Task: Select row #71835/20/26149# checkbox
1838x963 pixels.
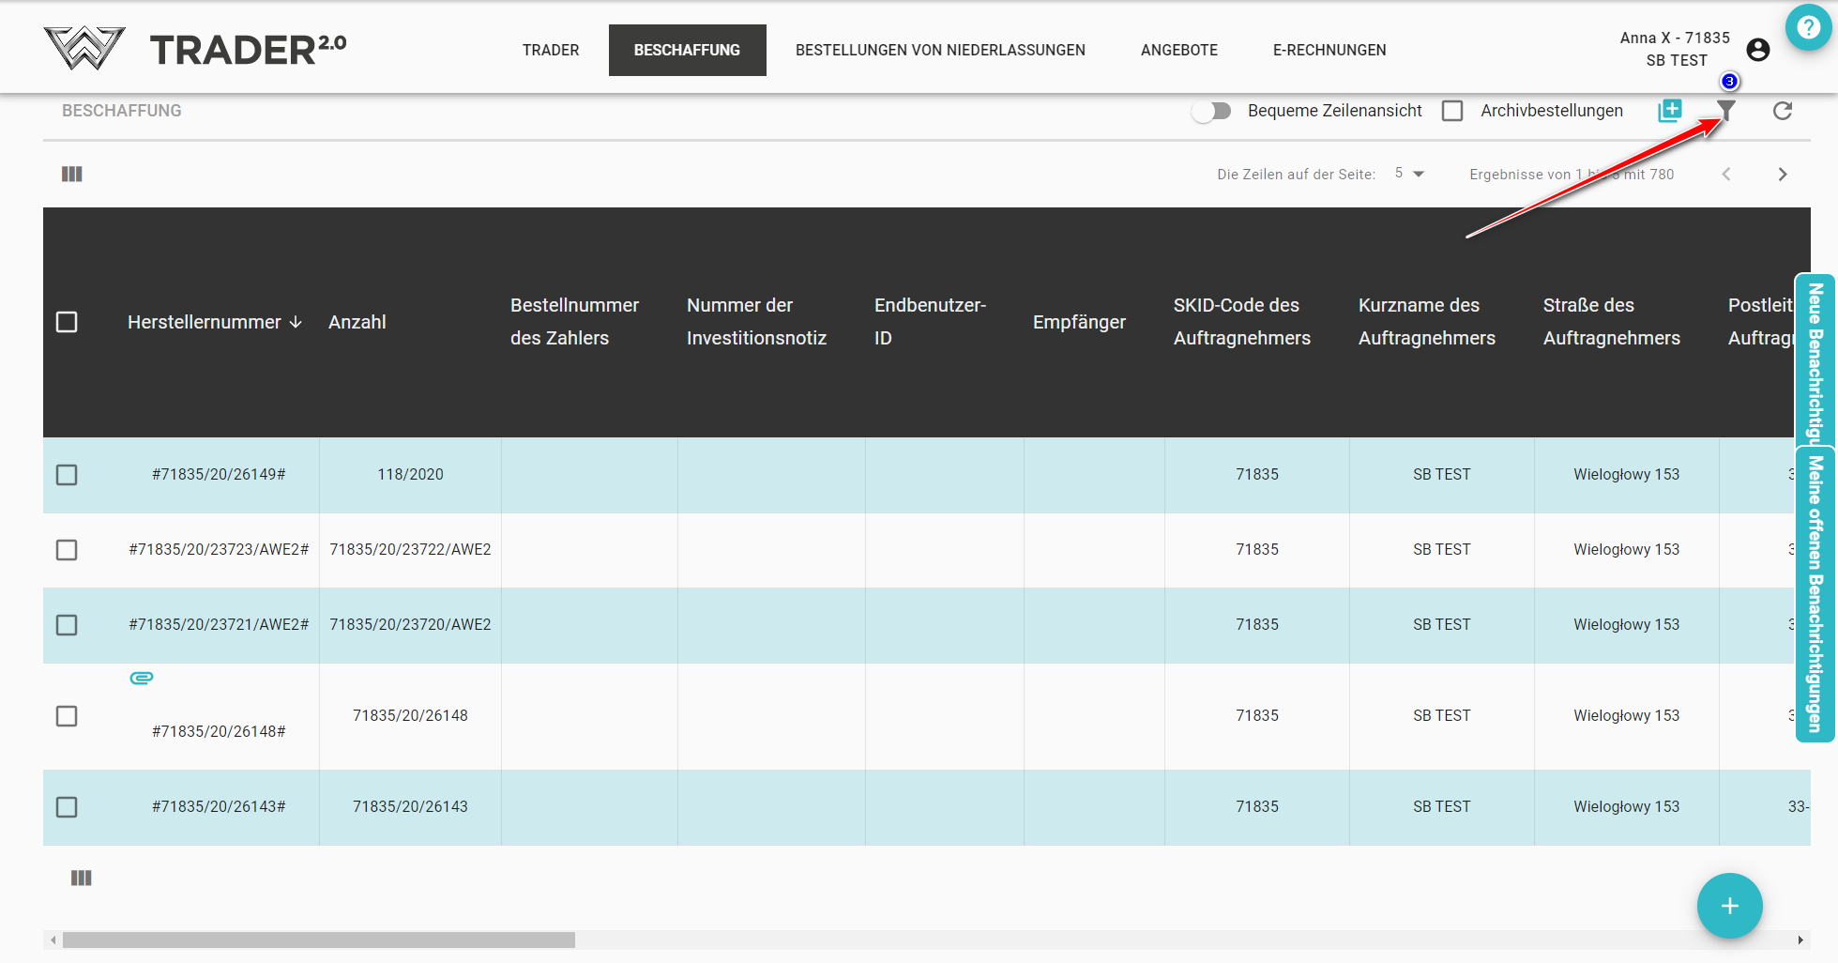Action: tap(67, 475)
